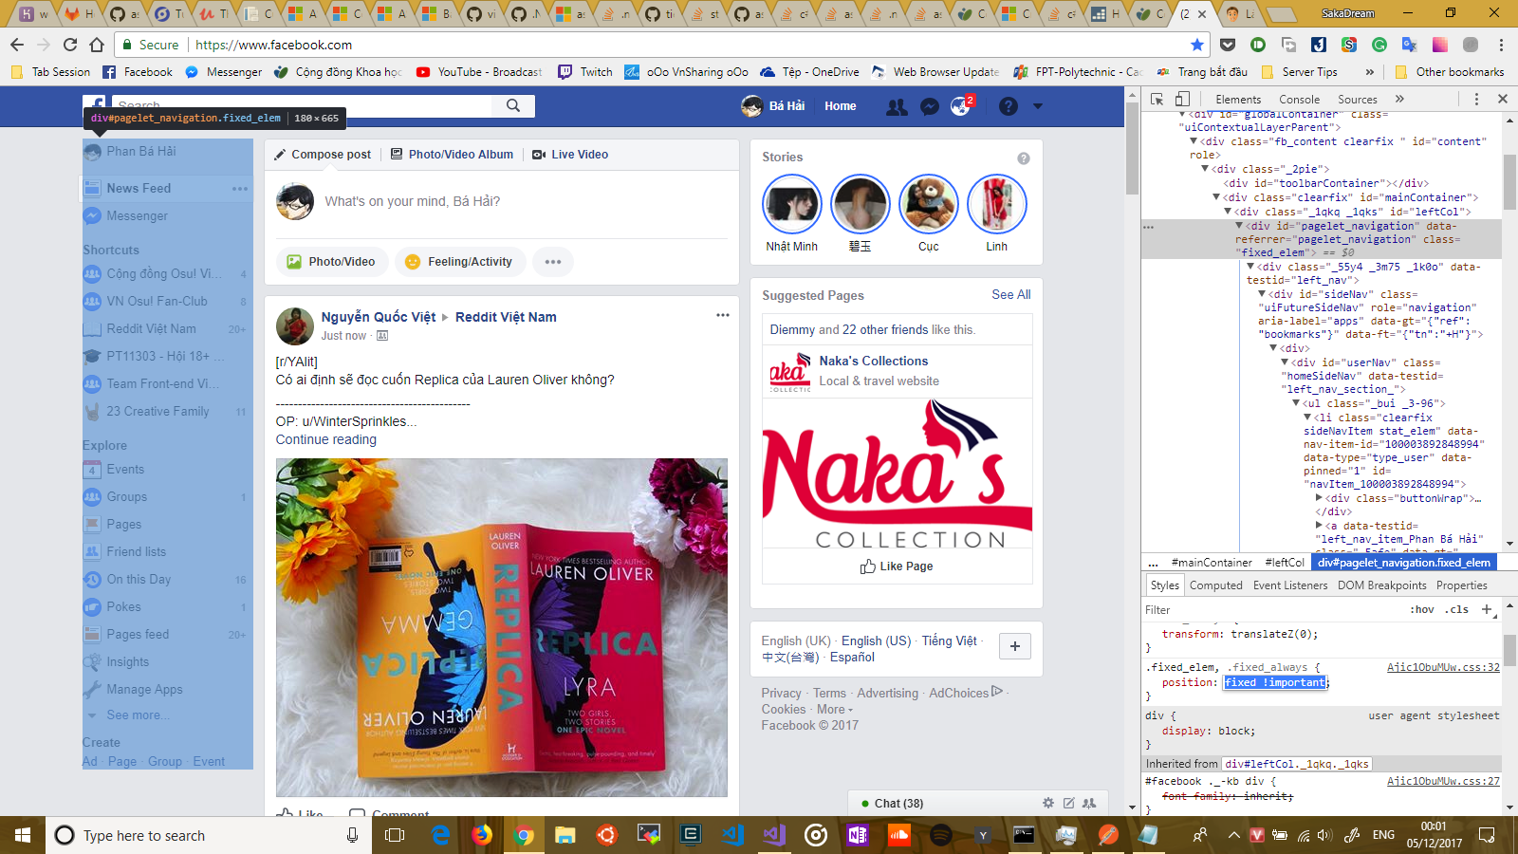Open Facebook friend requests icon
Image resolution: width=1518 pixels, height=854 pixels.
[896, 106]
